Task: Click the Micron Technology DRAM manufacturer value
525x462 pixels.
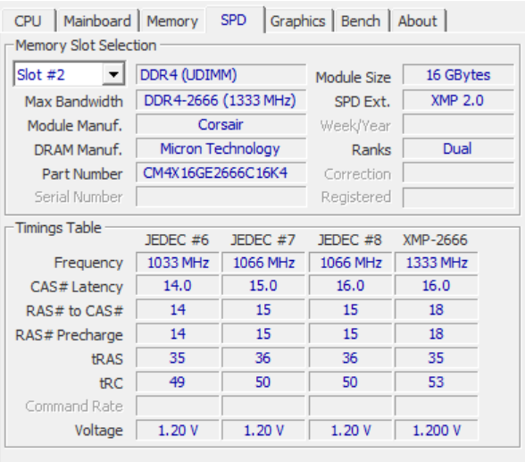Action: point(221,148)
